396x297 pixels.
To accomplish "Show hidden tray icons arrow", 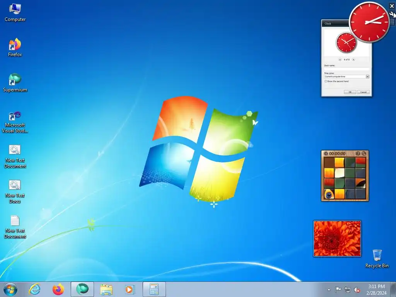I will 329,290.
